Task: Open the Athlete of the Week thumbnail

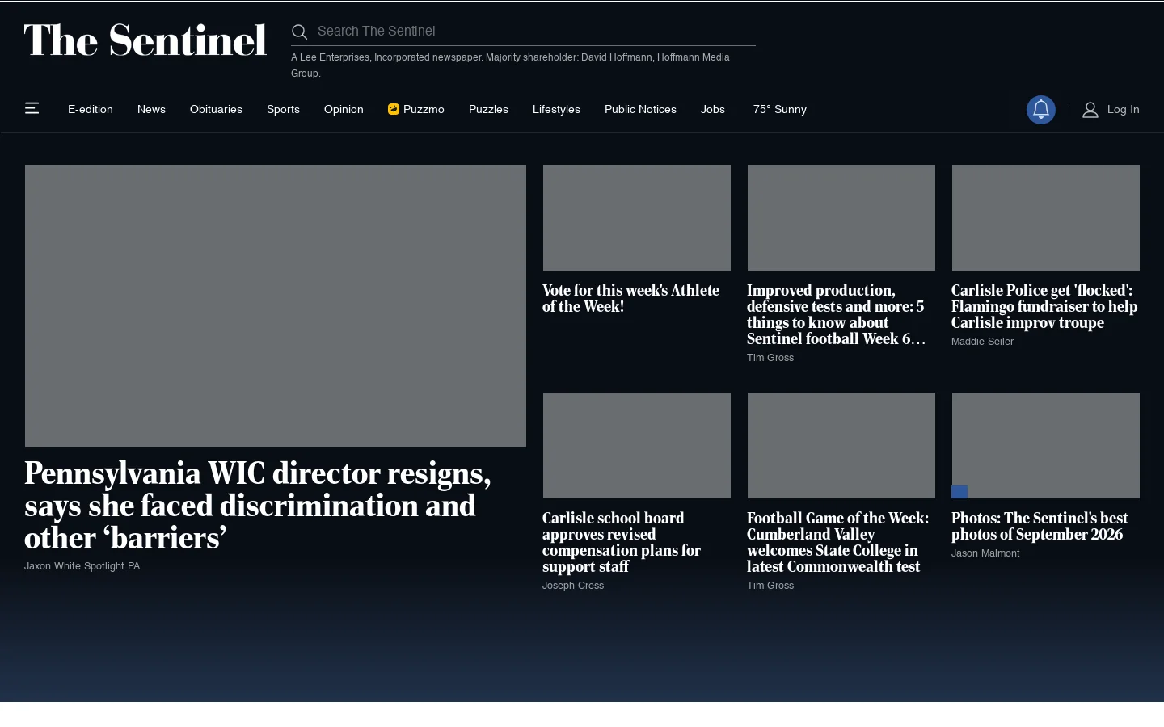Action: click(x=637, y=217)
